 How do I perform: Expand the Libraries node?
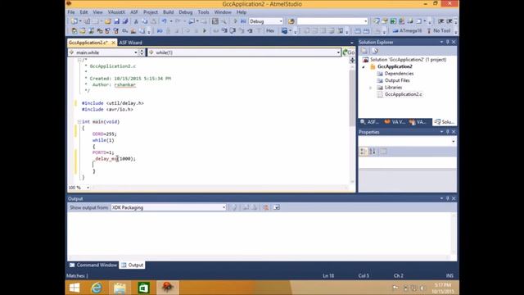[x=370, y=88]
